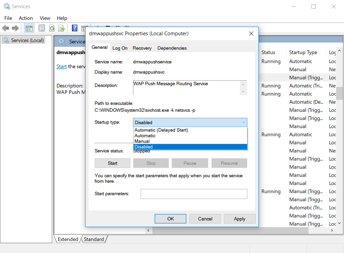Select Services (Local) in the console tree
Image resolution: width=344 pixels, height=253 pixels.
point(23,40)
